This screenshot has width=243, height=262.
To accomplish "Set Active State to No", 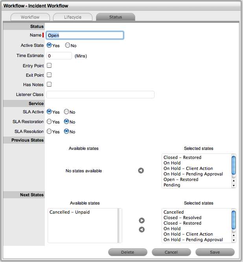I will tap(68, 45).
